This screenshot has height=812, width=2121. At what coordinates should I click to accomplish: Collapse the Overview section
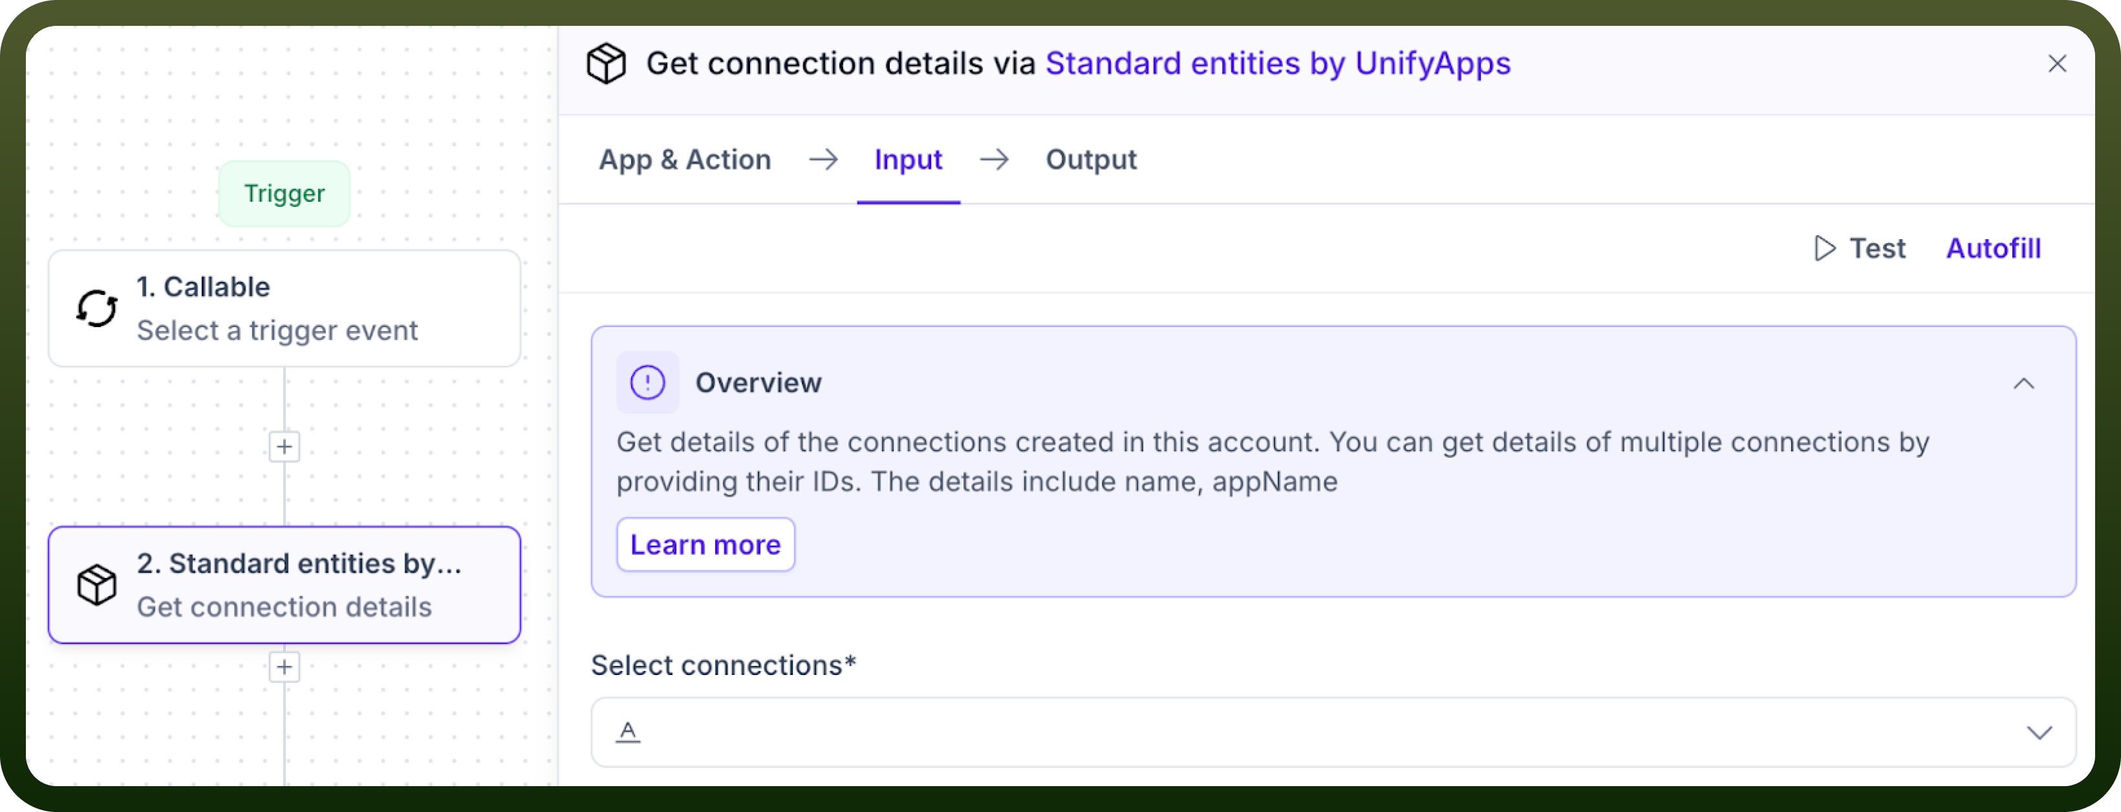[2024, 384]
